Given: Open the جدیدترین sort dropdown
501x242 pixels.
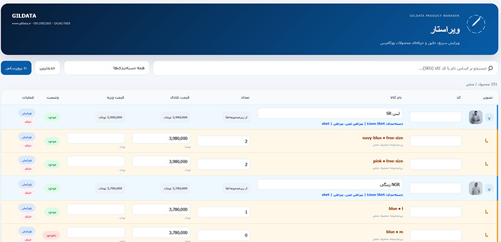Looking at the screenshot, I should pos(48,68).
